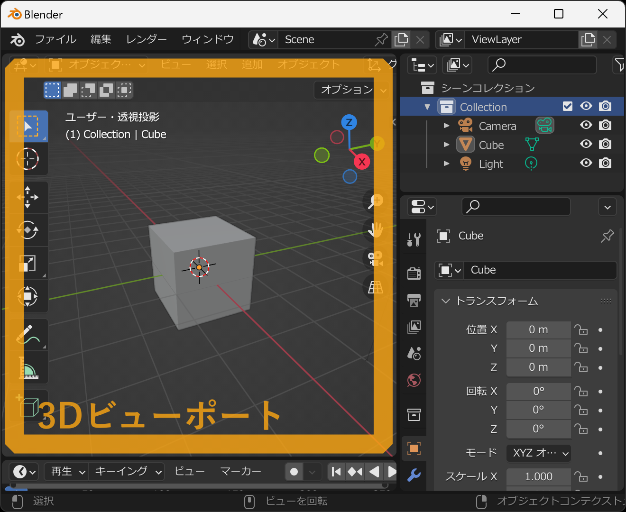Activate the combined Transform tool
The height and width of the screenshot is (512, 626).
click(x=28, y=296)
